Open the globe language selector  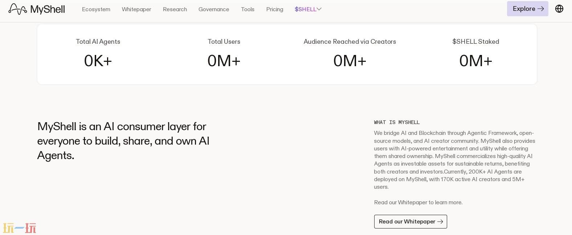[559, 9]
